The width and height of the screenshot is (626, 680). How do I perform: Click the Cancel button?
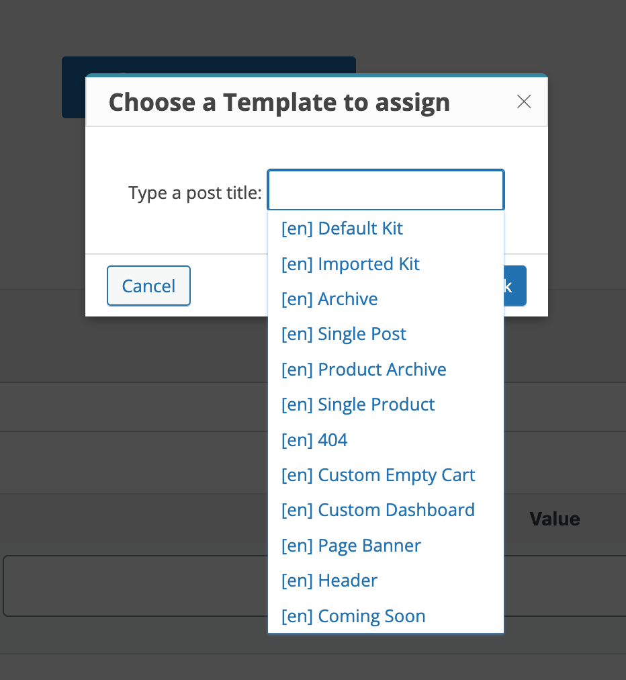point(148,286)
